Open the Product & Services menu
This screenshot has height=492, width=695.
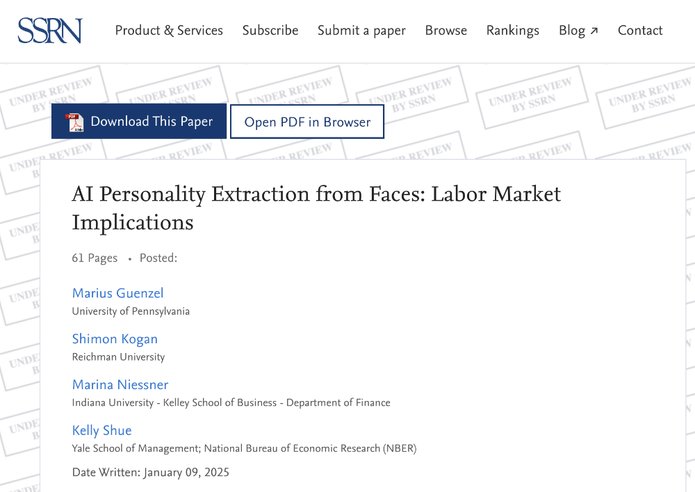point(169,30)
